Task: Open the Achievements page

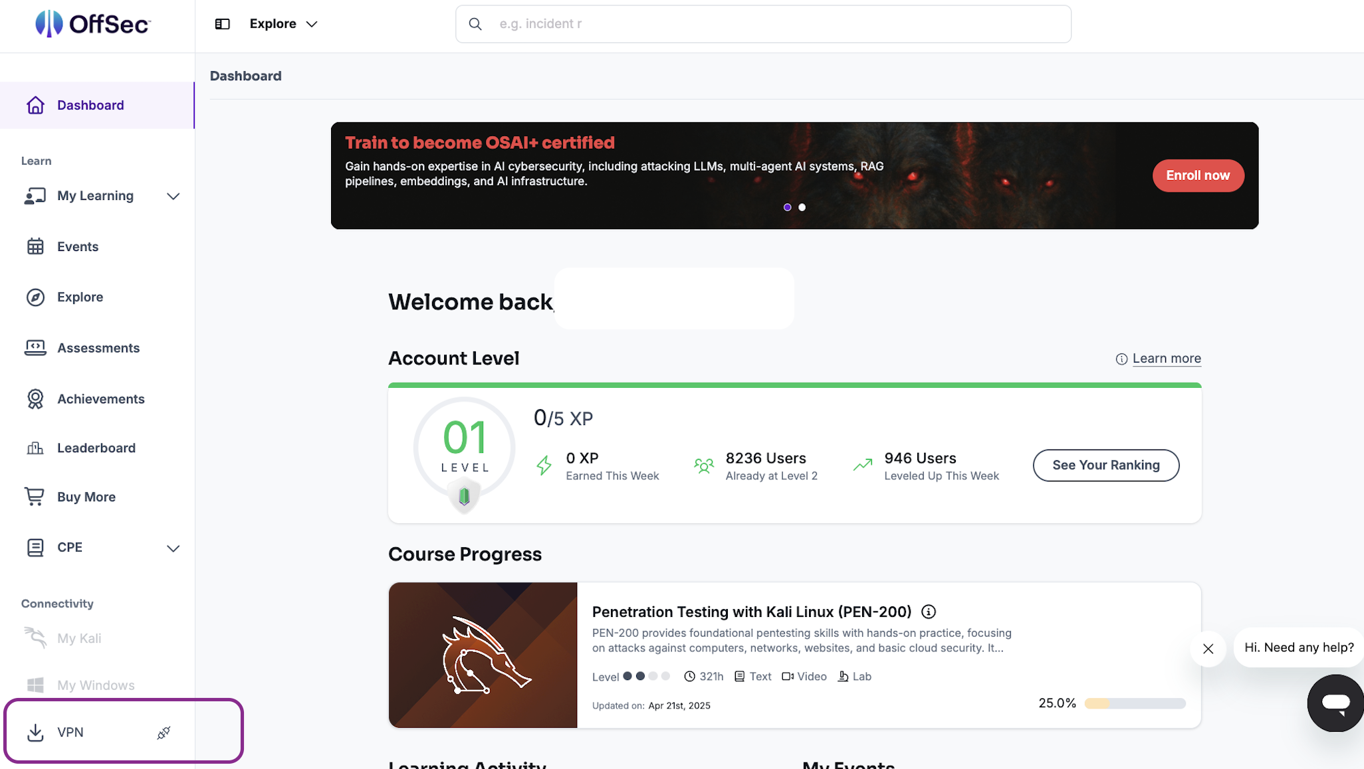Action: (x=100, y=398)
